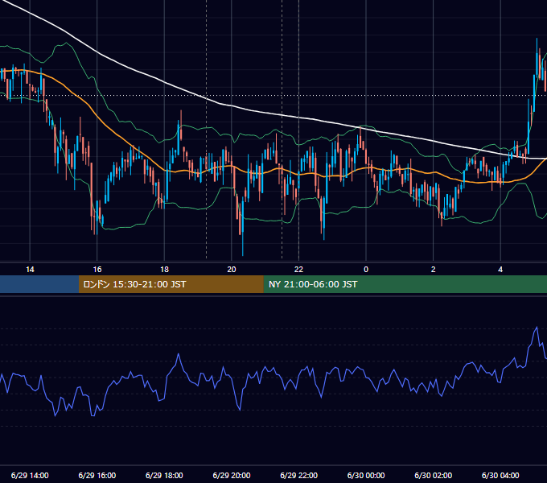547x483 pixels.
Task: Click the 6/30 02:00 label on the lower axis
Action: (x=434, y=475)
